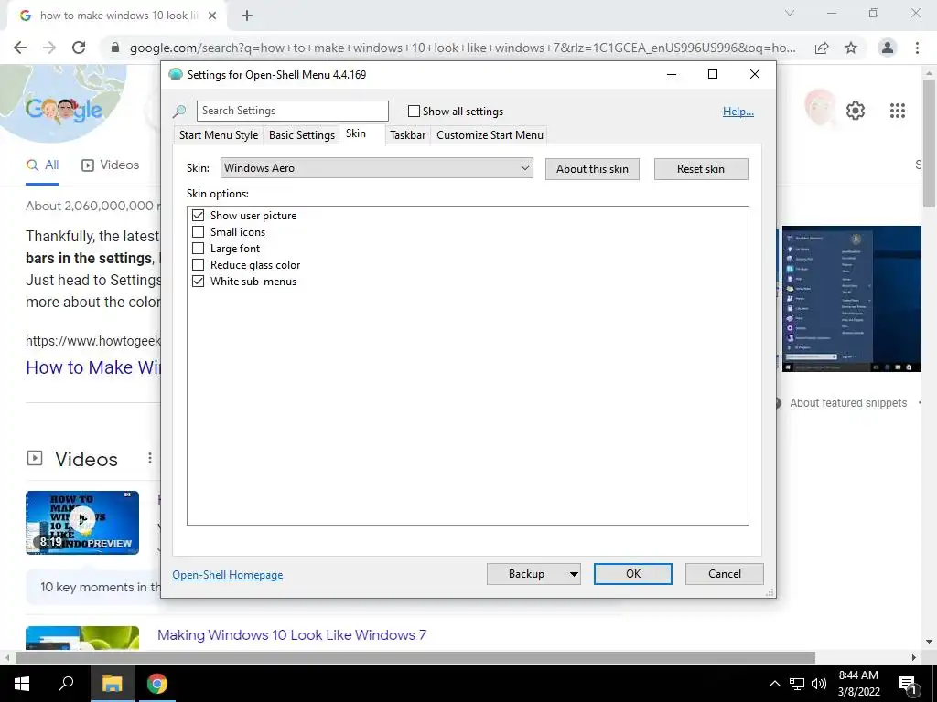The width and height of the screenshot is (937, 702).
Task: Click the featured snippet screenshot image
Action: [x=852, y=299]
